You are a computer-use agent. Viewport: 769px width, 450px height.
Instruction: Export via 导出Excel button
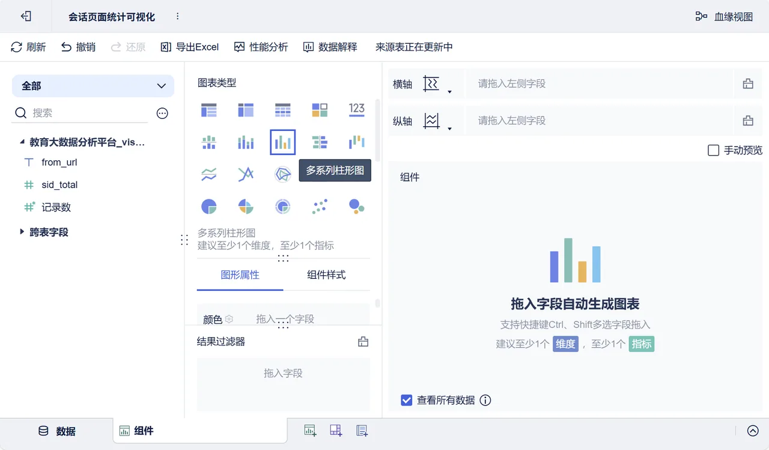(x=190, y=47)
